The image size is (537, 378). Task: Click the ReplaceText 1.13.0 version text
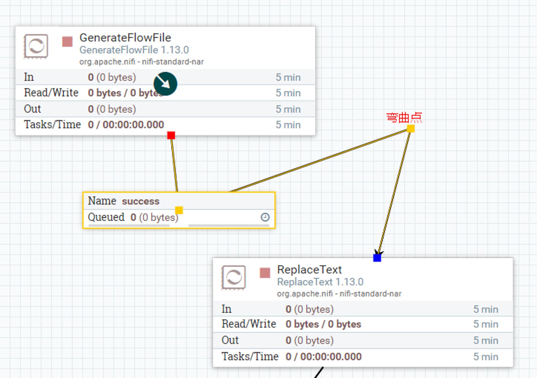pos(320,282)
